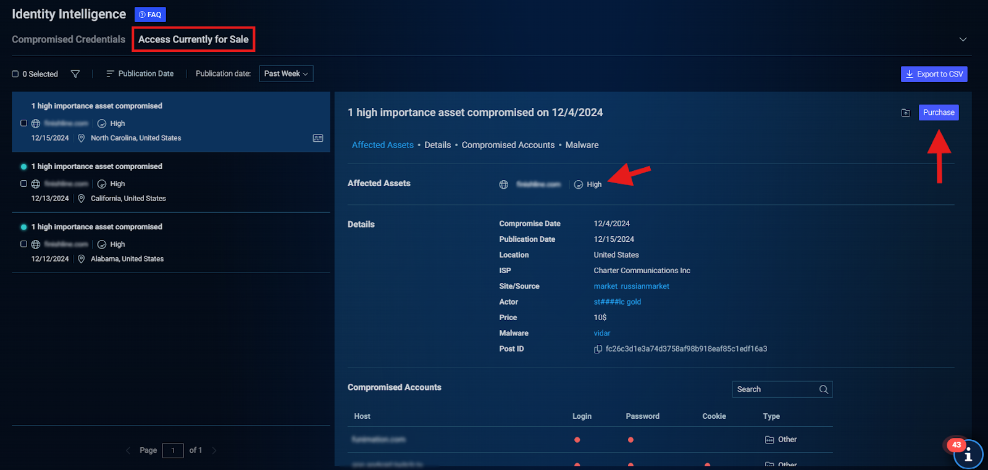Click the ID card icon on North Carolina entry
This screenshot has height=470, width=988.
pos(318,138)
